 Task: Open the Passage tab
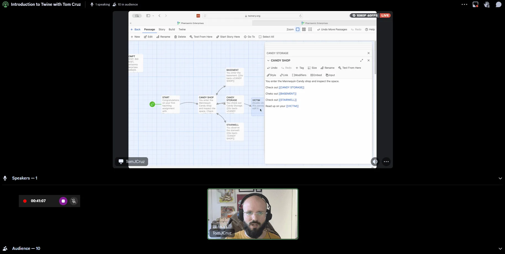(x=149, y=30)
